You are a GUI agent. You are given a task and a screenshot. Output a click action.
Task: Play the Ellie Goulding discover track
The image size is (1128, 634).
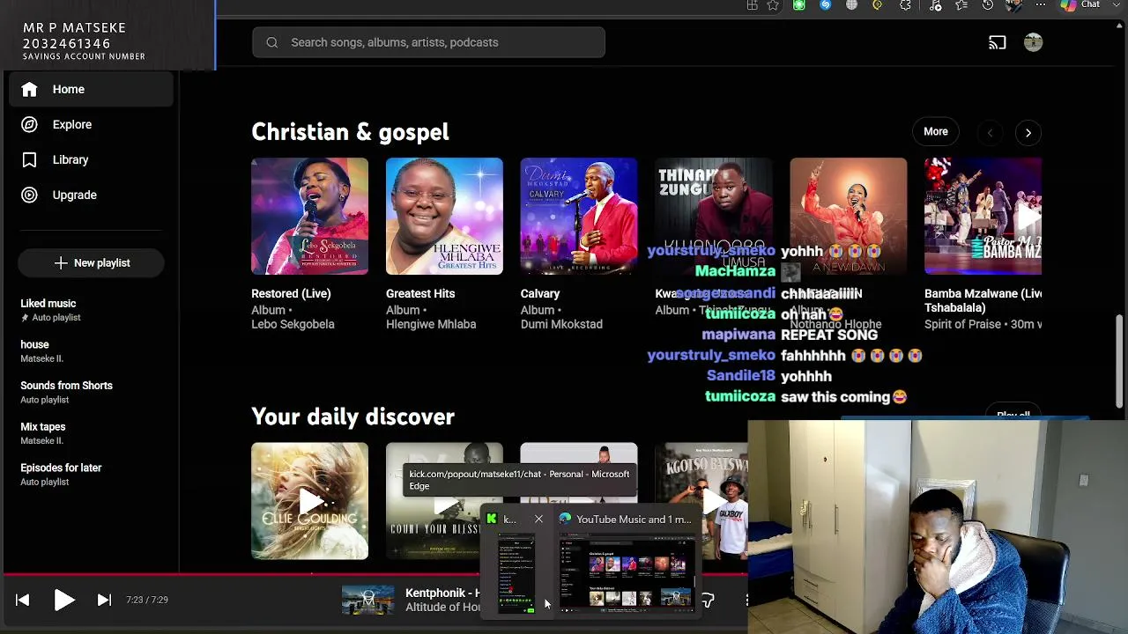point(309,501)
